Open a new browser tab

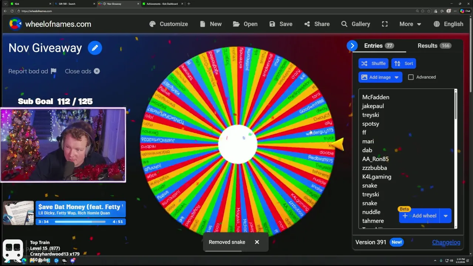189,4
